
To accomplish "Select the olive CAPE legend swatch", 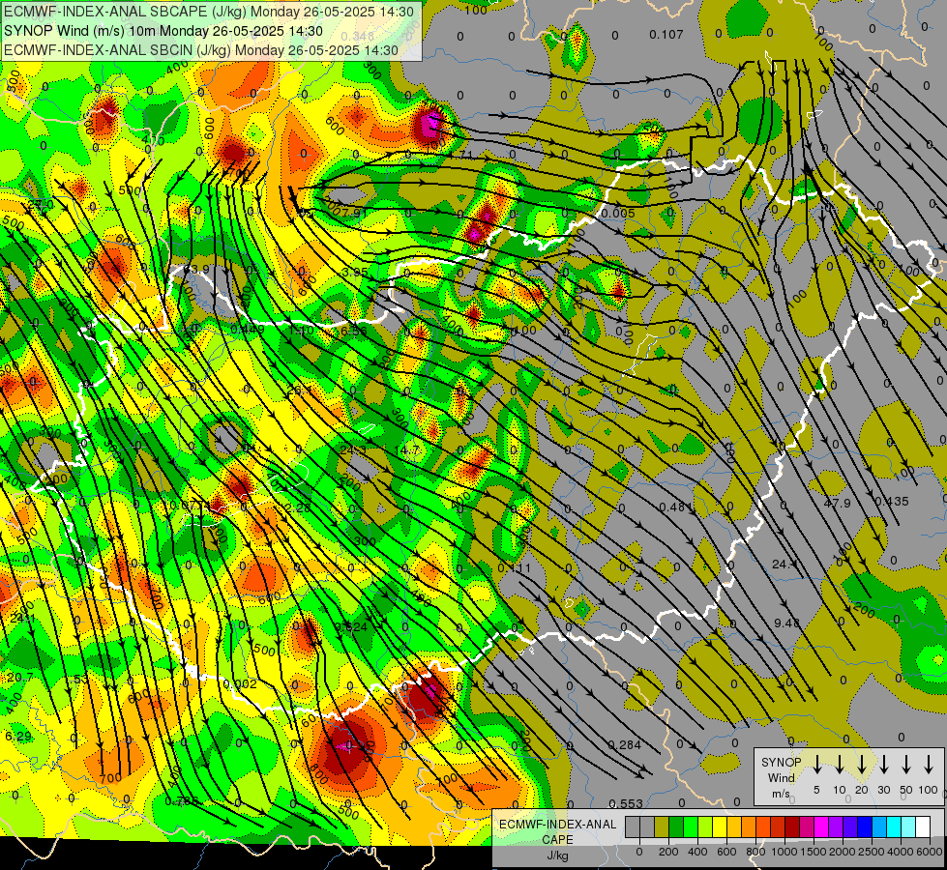I will point(662,827).
